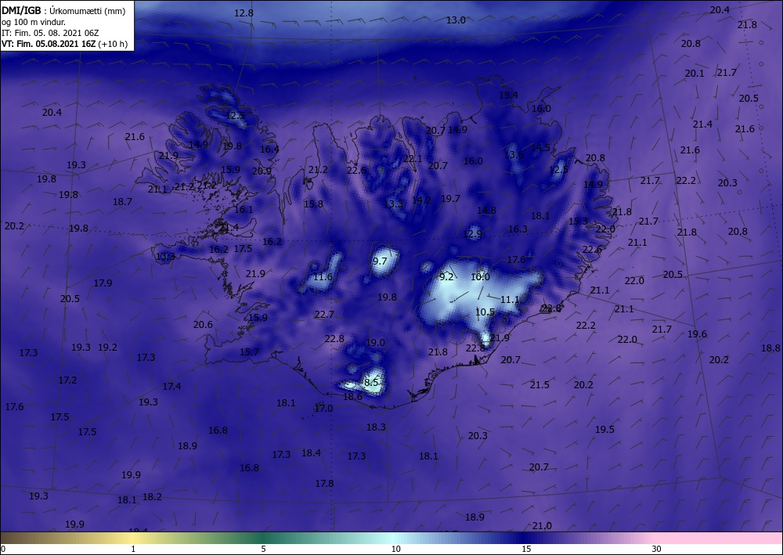Click the 19.7 value in the north
Screen dimensions: 783x555
coord(450,198)
